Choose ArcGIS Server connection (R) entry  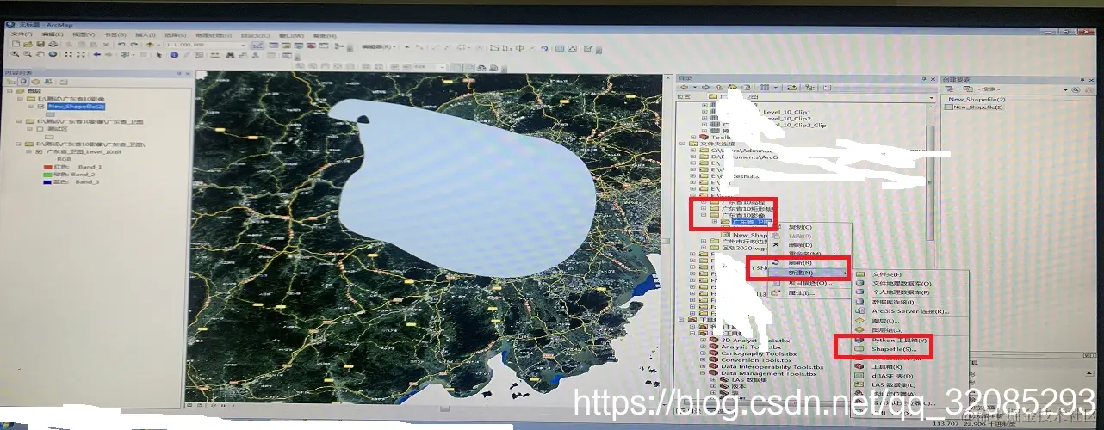(x=910, y=311)
